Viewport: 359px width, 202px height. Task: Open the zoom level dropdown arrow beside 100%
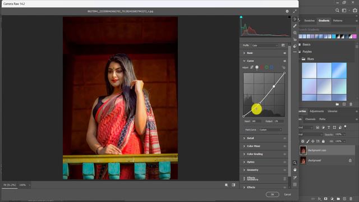(29, 185)
